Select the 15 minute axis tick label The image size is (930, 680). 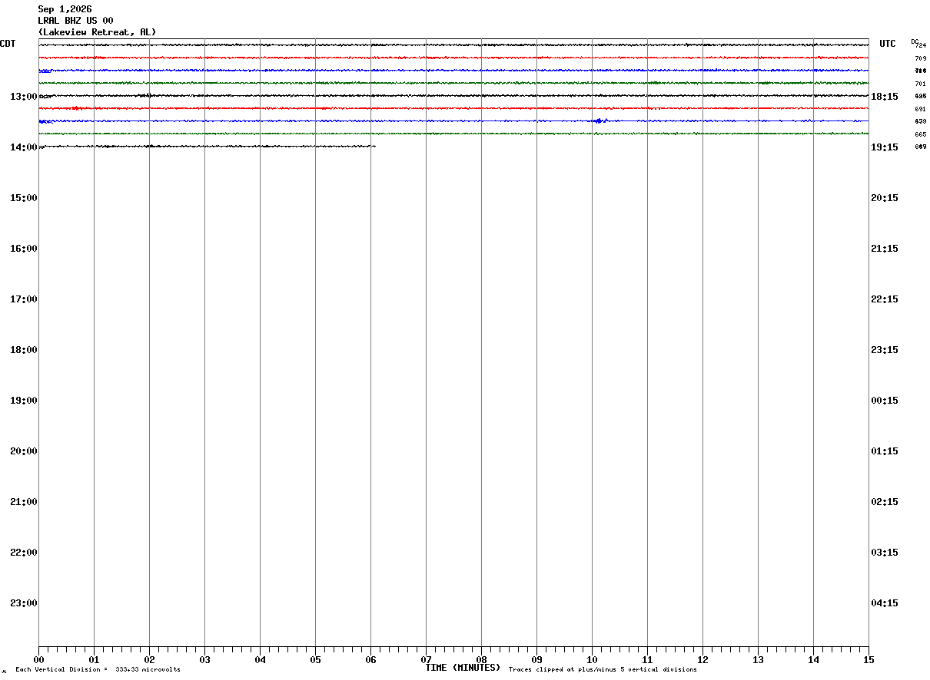(869, 659)
